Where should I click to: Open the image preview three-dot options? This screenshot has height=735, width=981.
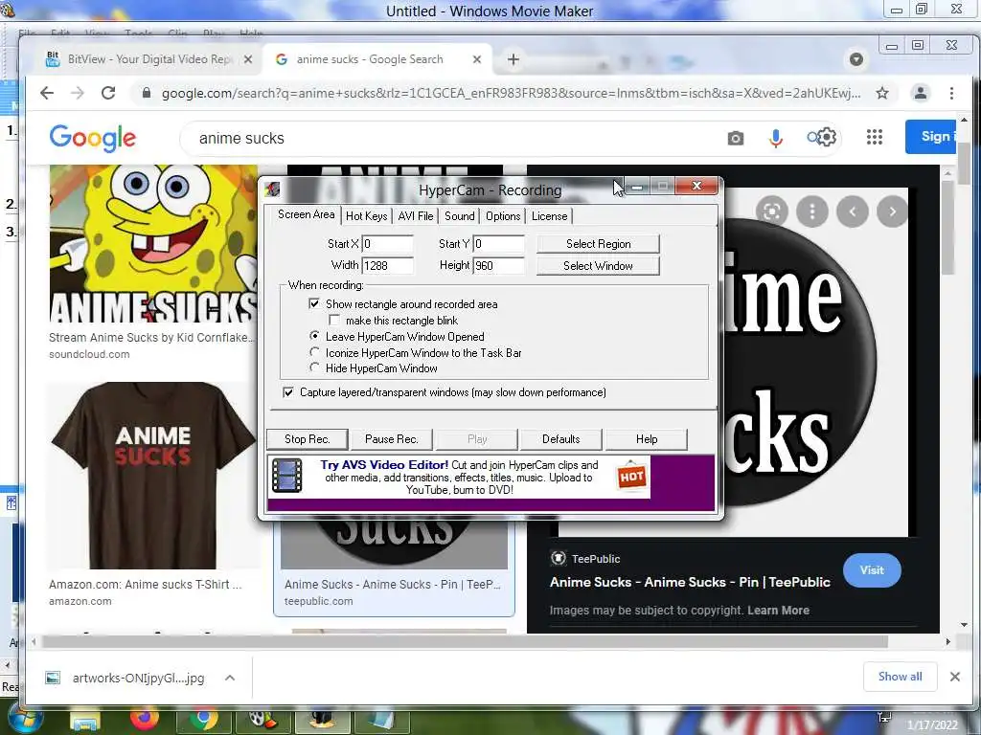click(812, 212)
